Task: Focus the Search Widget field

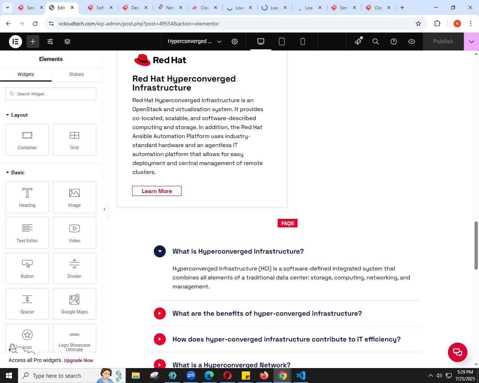Action: click(51, 94)
